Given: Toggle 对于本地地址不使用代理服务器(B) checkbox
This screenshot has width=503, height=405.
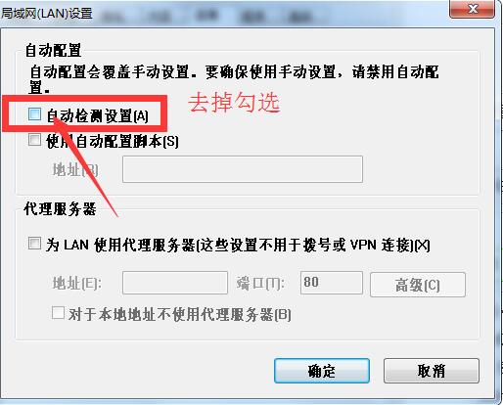Looking at the screenshot, I should pyautogui.click(x=58, y=312).
